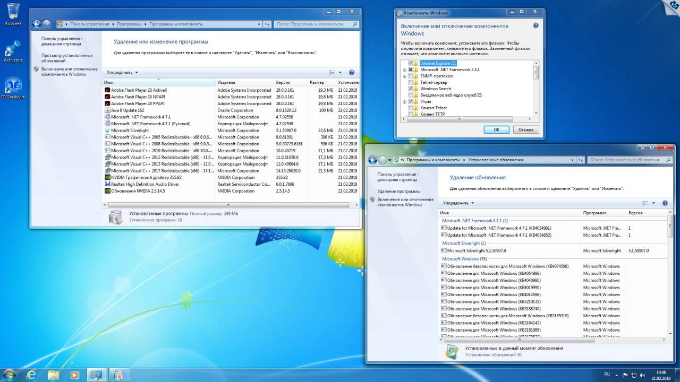Viewport: 680px width, 382px height.
Task: Click refresh button in Программы и компоненты address bar
Action: click(267, 24)
